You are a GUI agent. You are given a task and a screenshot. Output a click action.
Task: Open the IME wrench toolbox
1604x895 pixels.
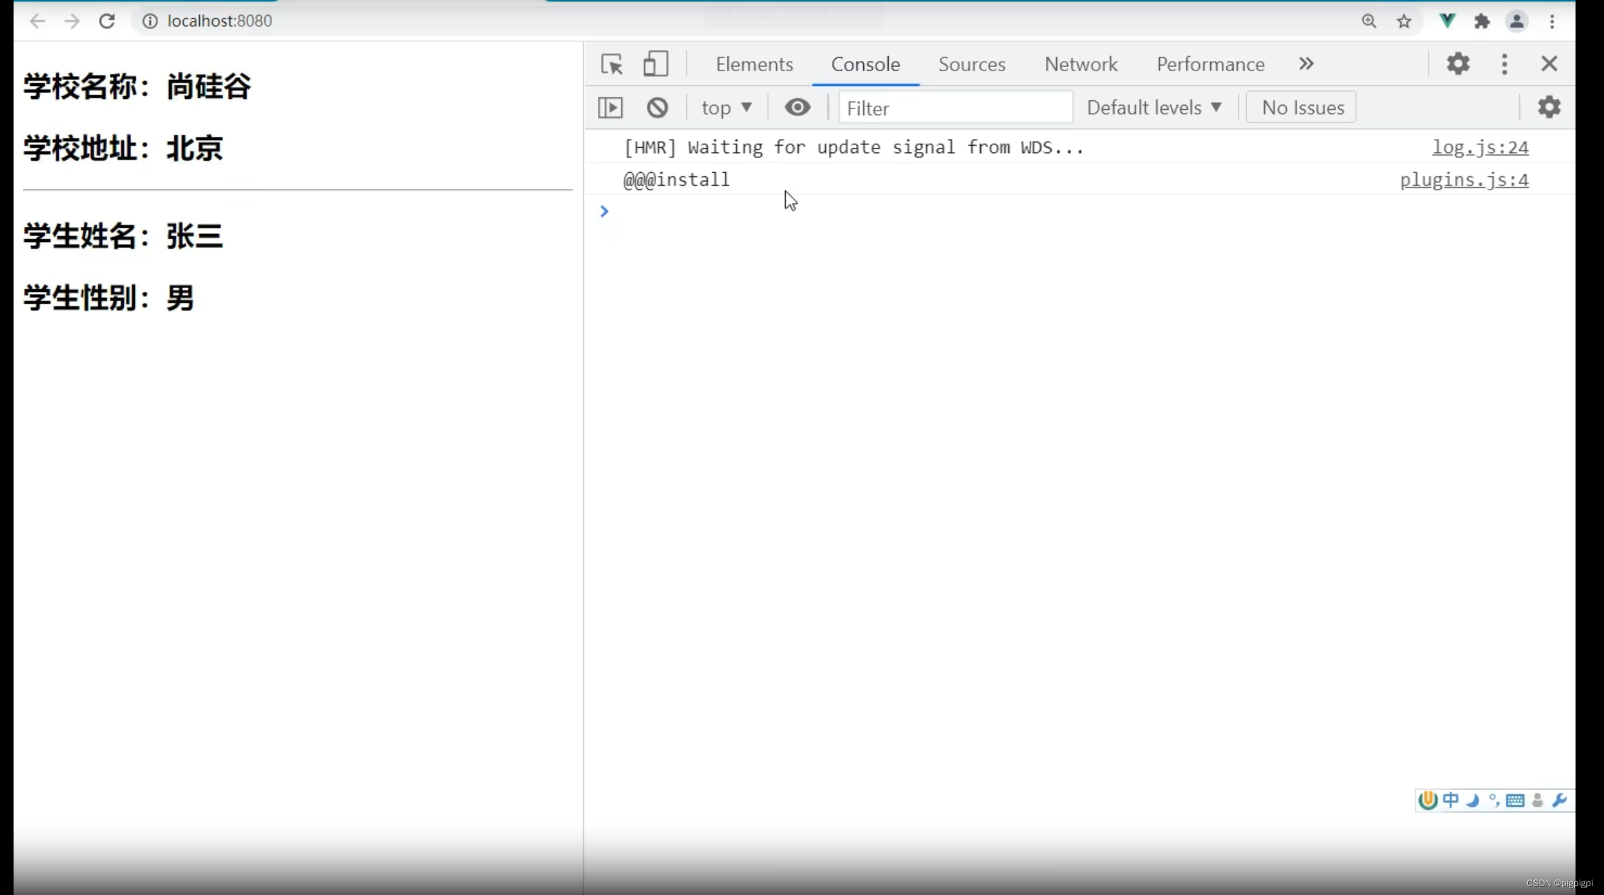pyautogui.click(x=1559, y=800)
